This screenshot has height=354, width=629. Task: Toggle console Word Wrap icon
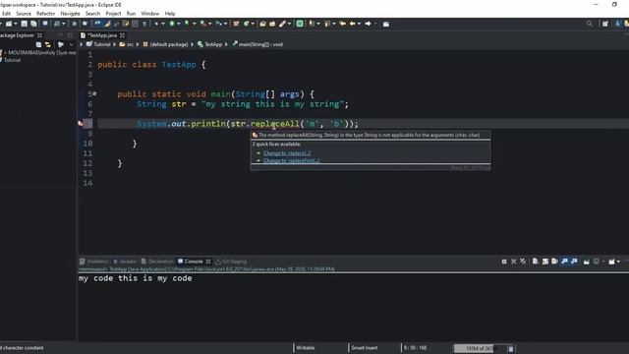click(554, 262)
